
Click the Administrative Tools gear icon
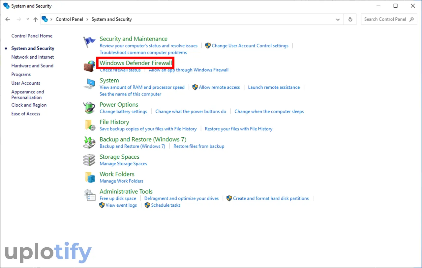[89, 195]
